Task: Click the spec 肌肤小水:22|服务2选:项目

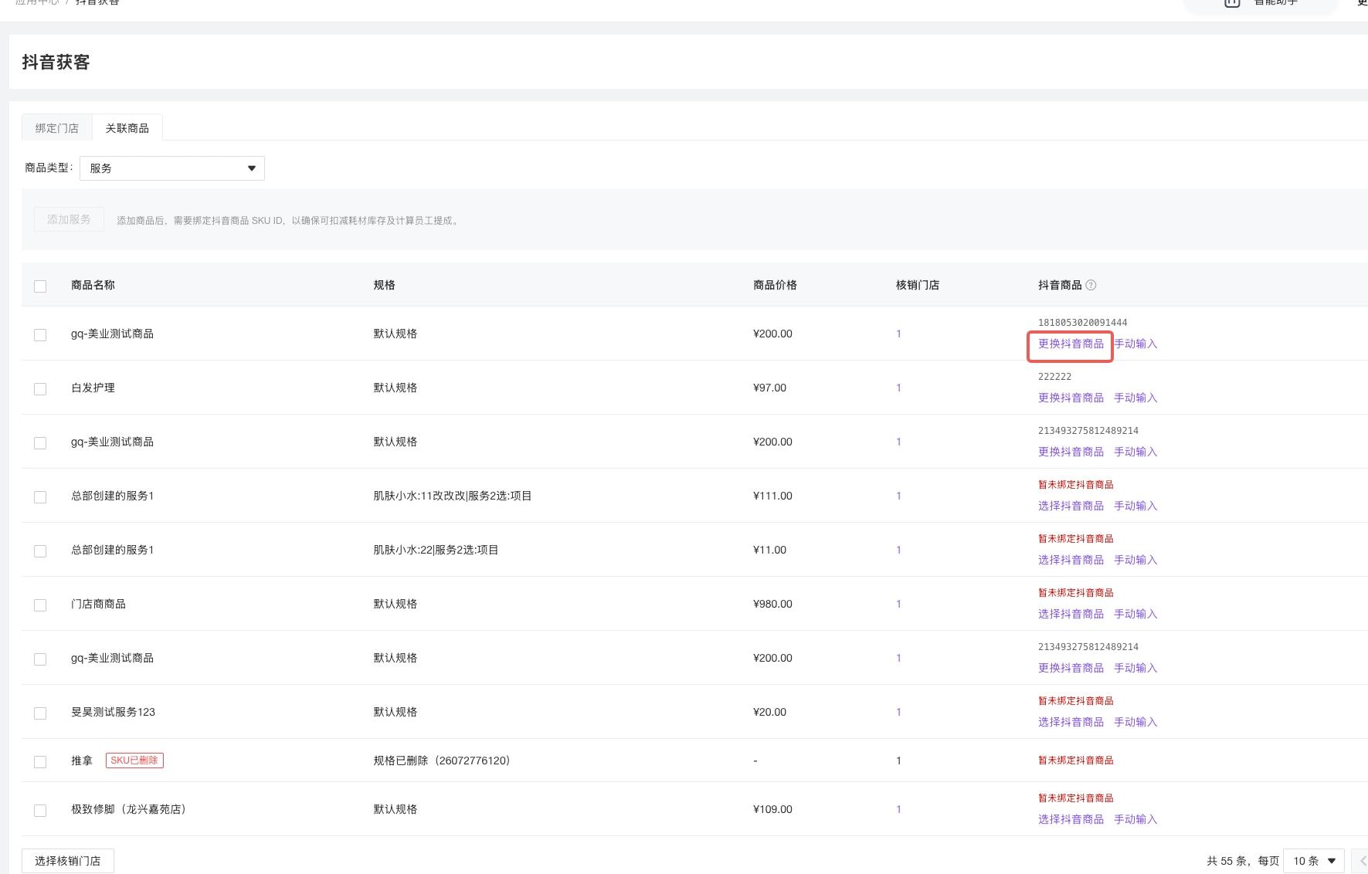Action: (436, 550)
